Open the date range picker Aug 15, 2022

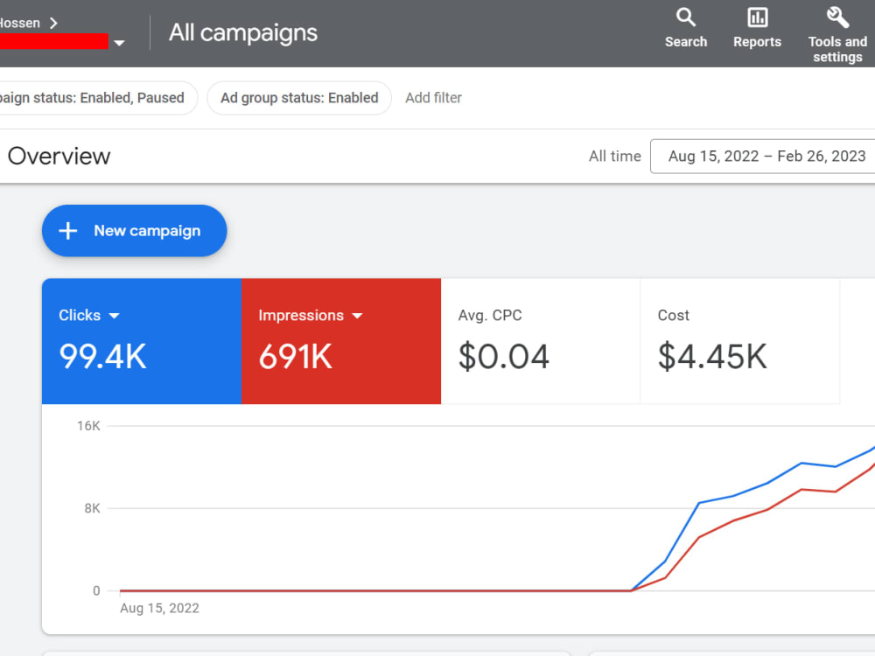[762, 157]
